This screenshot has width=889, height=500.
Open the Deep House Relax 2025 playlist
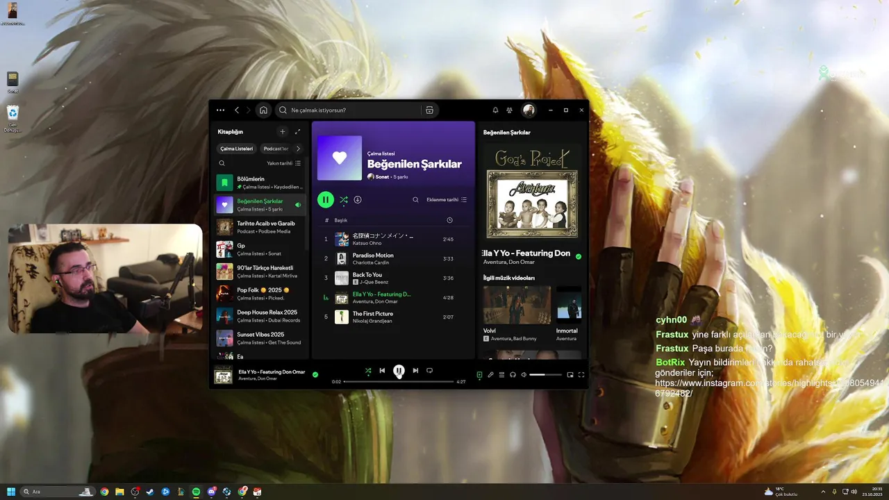(260, 316)
